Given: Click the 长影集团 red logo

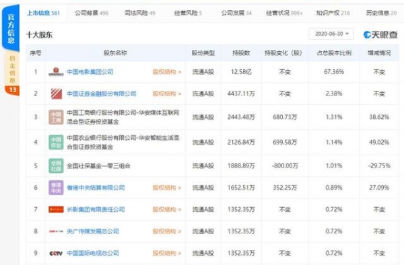Looking at the screenshot, I should pyautogui.click(x=56, y=209).
